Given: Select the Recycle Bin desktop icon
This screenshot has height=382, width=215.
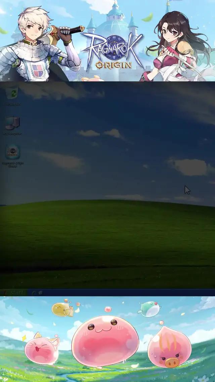Looking at the screenshot, I should (x=12, y=93).
